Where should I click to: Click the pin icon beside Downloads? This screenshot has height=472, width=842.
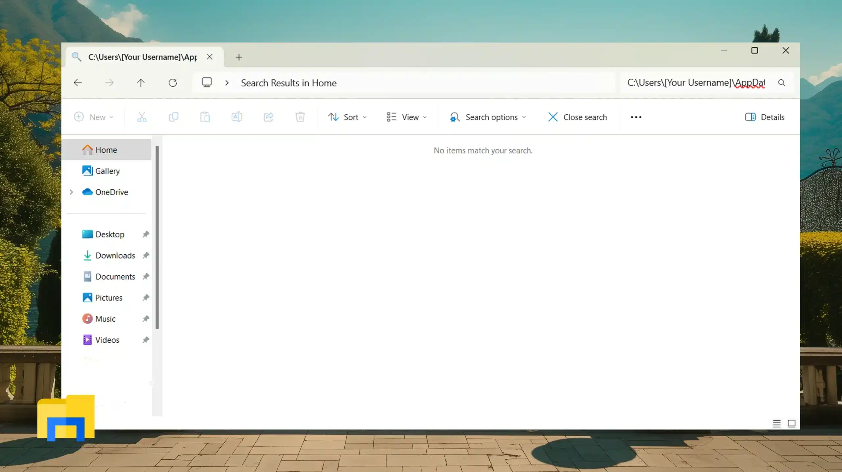coord(146,255)
